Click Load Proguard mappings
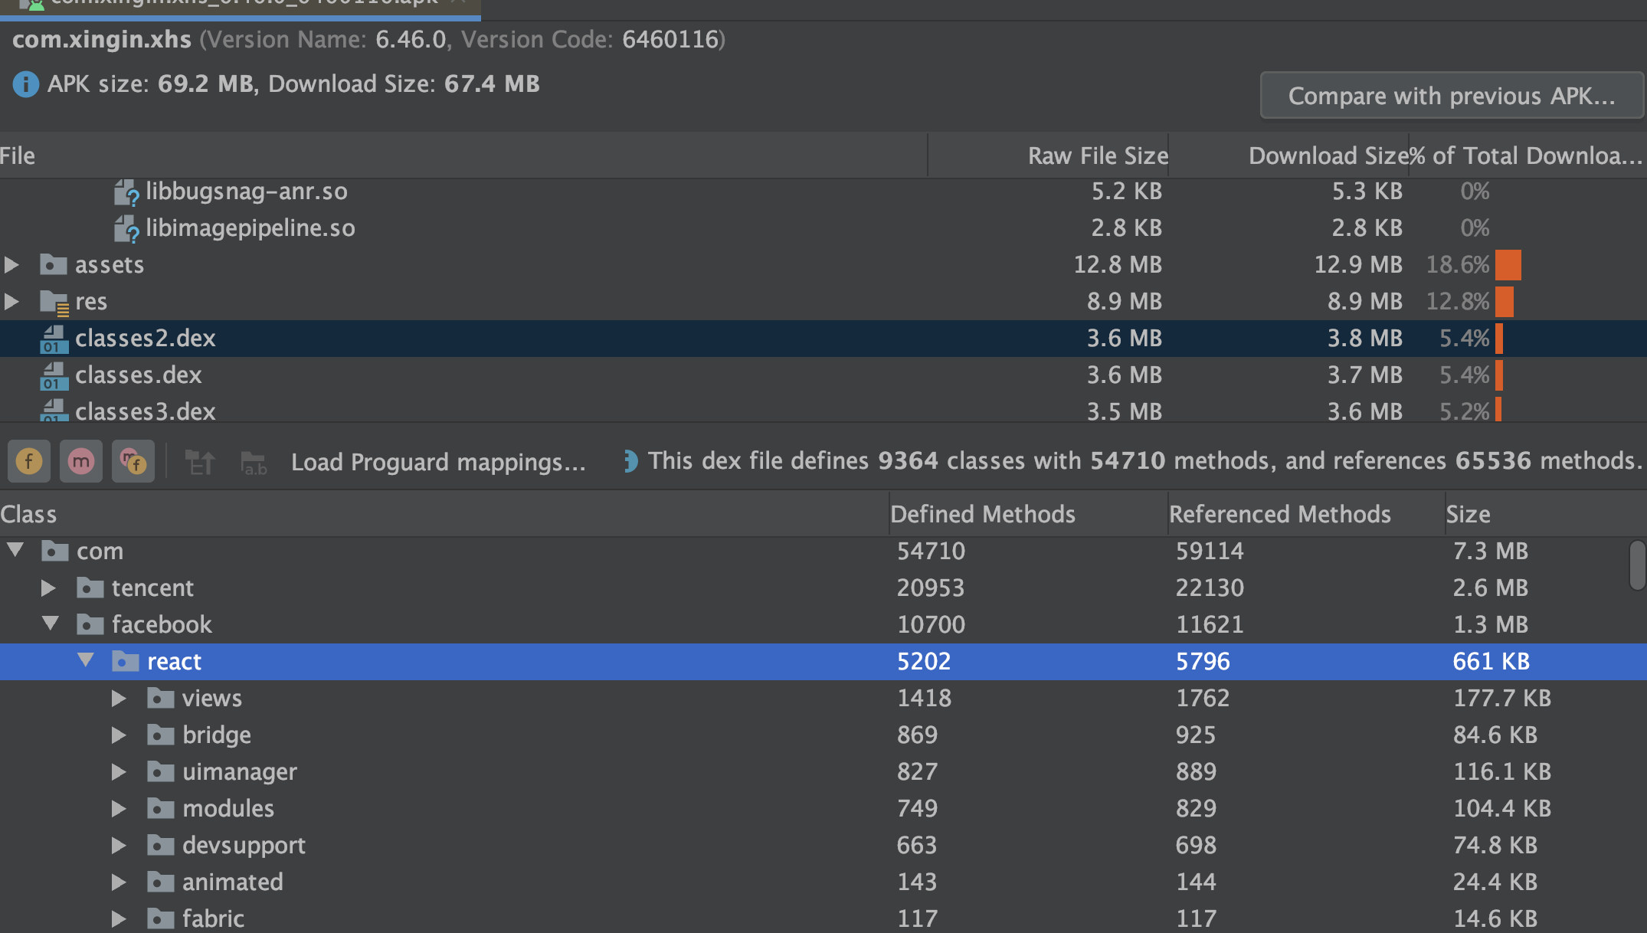The image size is (1647, 933). 438,462
